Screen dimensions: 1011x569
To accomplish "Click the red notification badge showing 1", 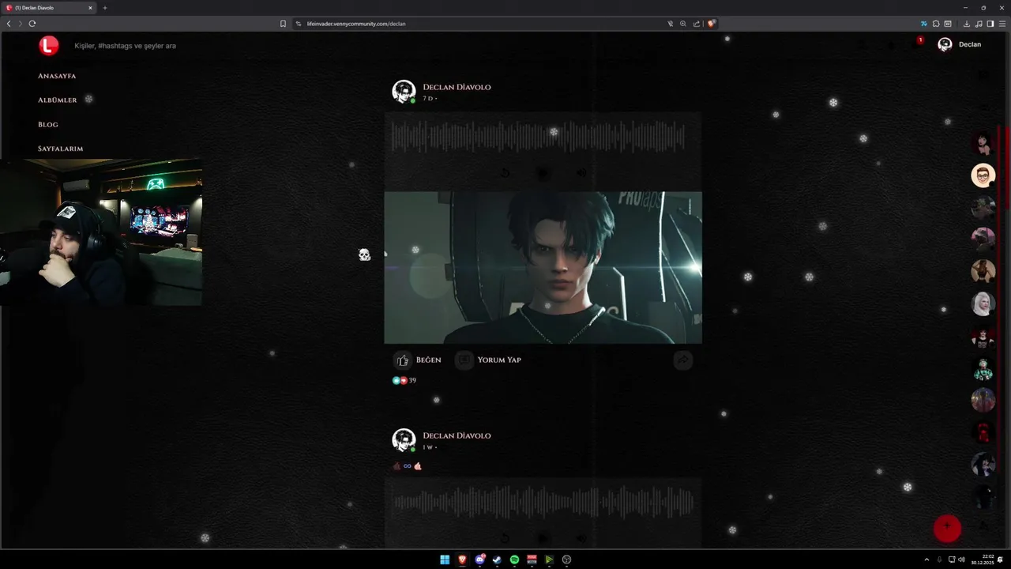I will pos(920,40).
